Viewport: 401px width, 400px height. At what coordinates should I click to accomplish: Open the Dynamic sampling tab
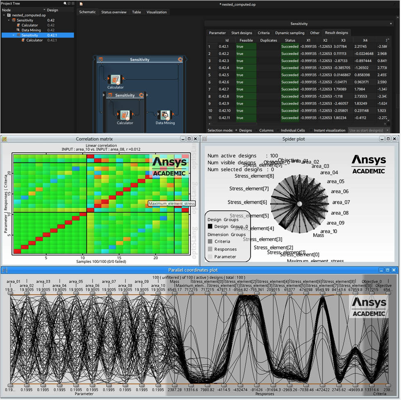[x=290, y=33]
